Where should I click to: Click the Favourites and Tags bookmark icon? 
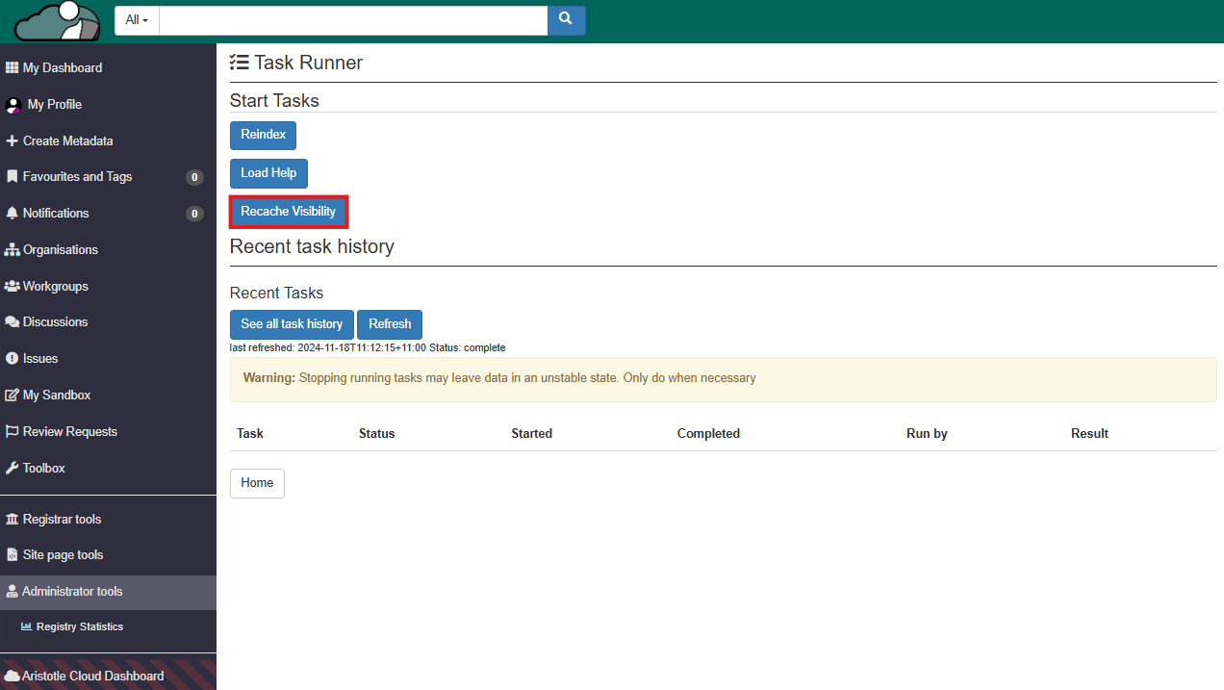pos(12,177)
